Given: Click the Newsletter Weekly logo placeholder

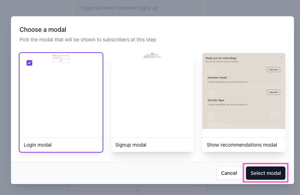Looking at the screenshot, I should [211, 70].
